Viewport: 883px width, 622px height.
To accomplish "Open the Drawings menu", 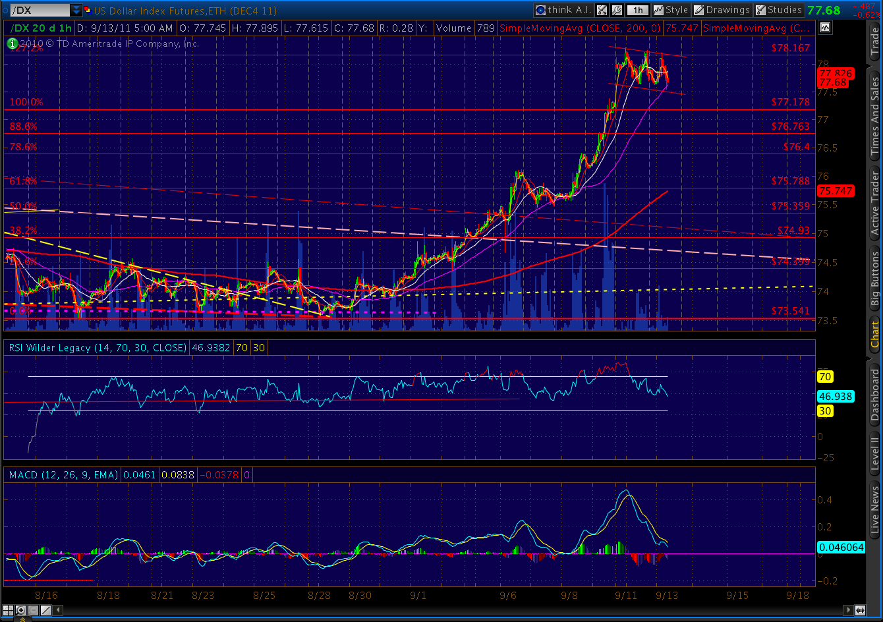I will (722, 10).
